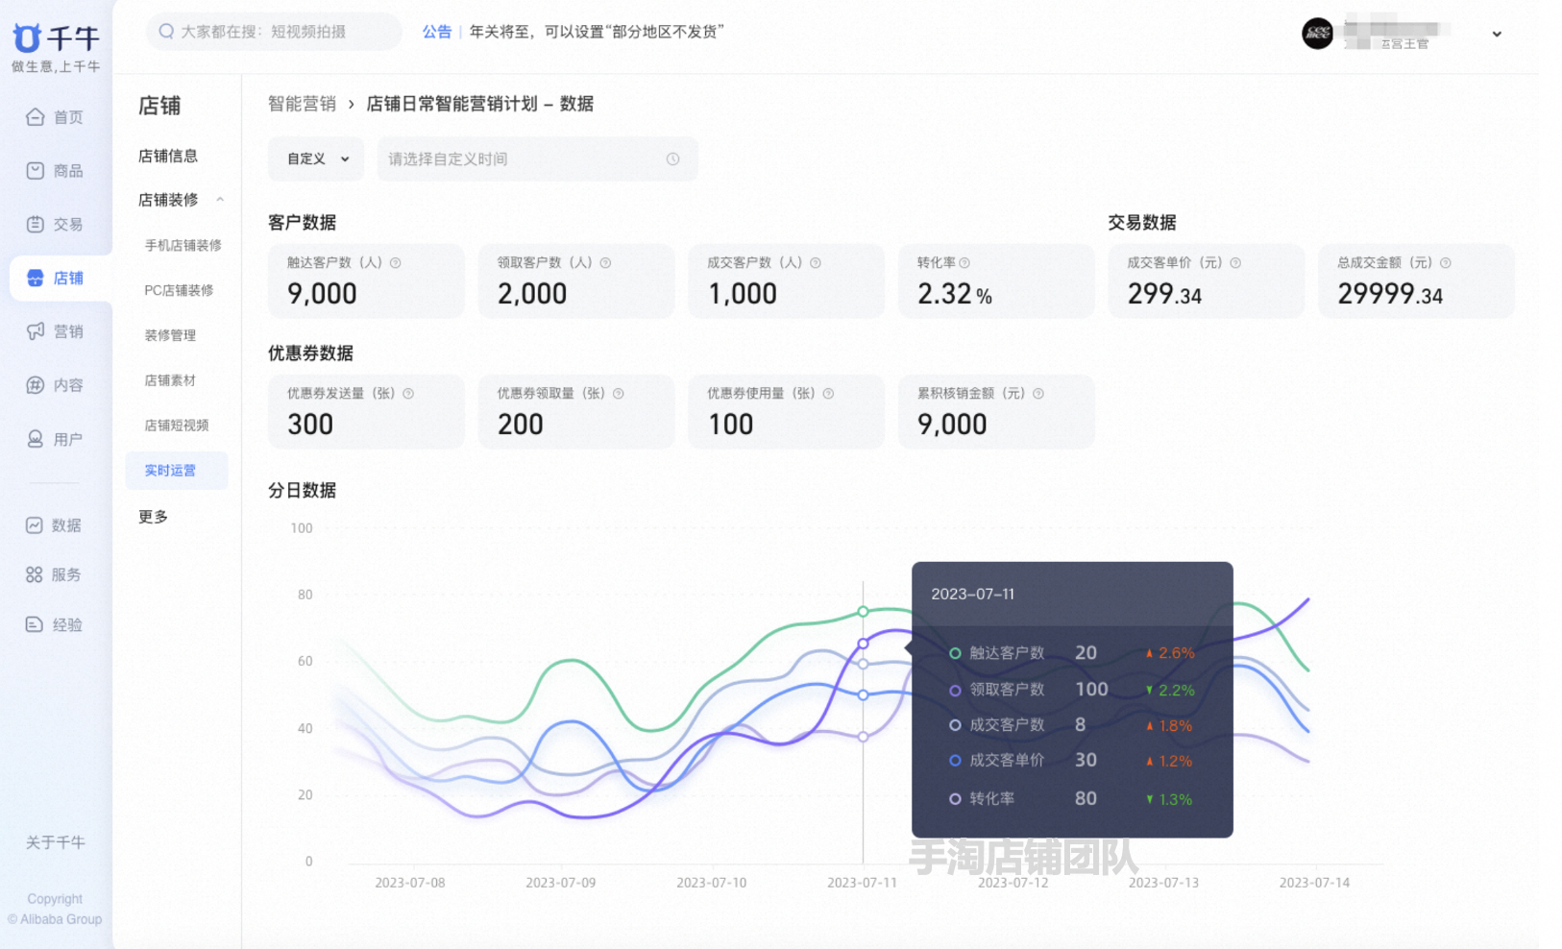Open announcement about 部分地区不发货
This screenshot has width=1562, height=949.
597,32
